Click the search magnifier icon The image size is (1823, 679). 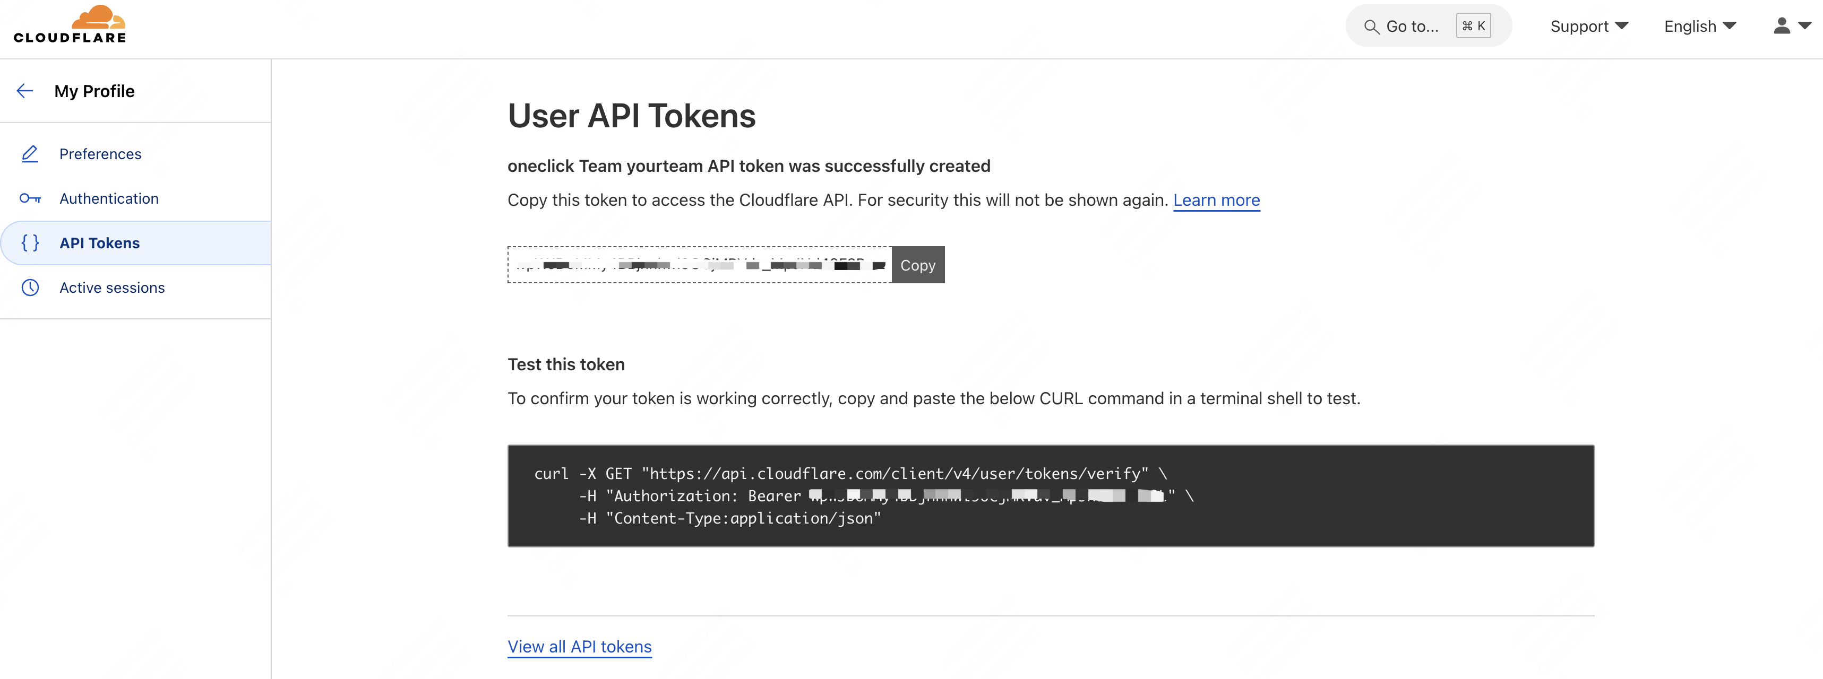pyautogui.click(x=1371, y=27)
